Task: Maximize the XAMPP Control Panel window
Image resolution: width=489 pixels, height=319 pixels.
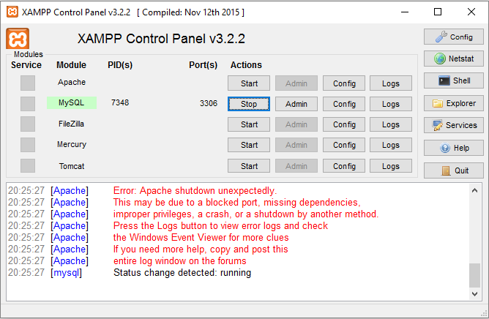Action: 438,12
